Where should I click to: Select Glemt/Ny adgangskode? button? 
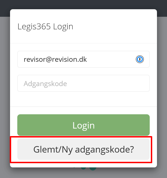[84, 149]
